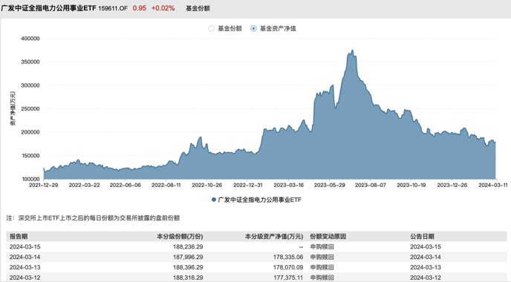Image resolution: width=511 pixels, height=282 pixels.
Task: Click the announcement date 2024-03-15 cell
Action: [x=426, y=247]
